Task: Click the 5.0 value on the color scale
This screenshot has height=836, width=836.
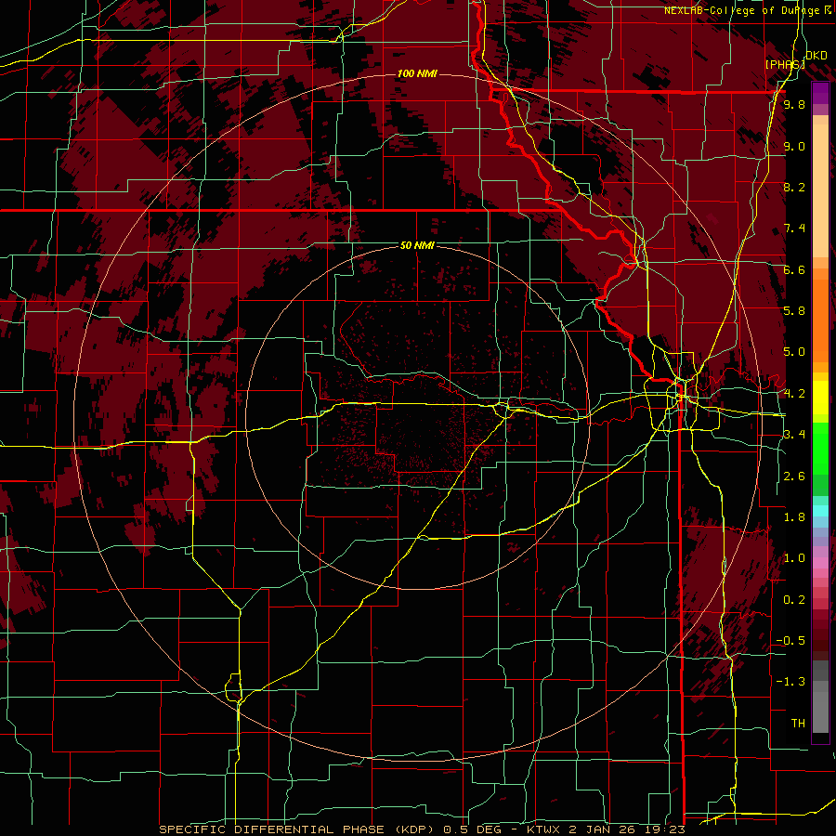Action: tap(794, 352)
